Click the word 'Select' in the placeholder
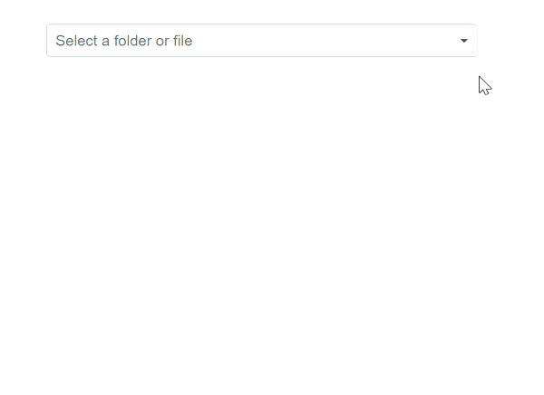This screenshot has height=395, width=544. click(76, 41)
